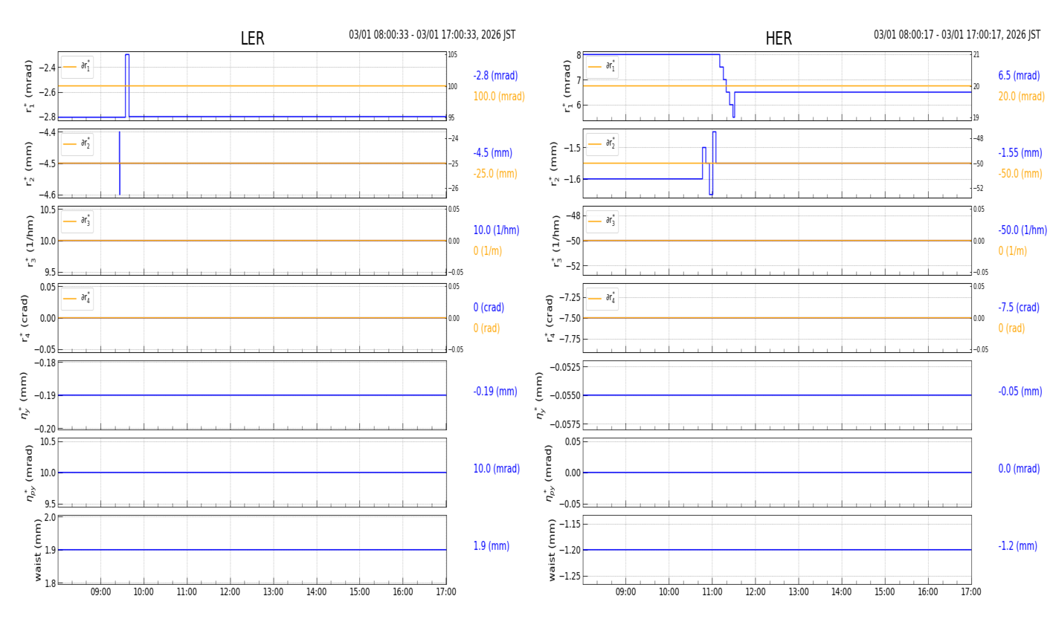Click the ∂r4* legend in the HER plot
Viewport: 1050px width, 642px height.
pyautogui.click(x=602, y=299)
